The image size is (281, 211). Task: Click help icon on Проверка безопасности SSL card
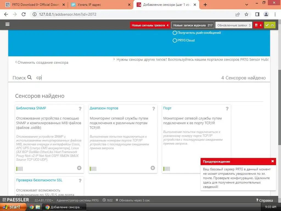[80, 181]
